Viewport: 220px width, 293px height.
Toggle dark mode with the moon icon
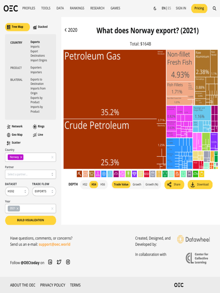point(155,8)
